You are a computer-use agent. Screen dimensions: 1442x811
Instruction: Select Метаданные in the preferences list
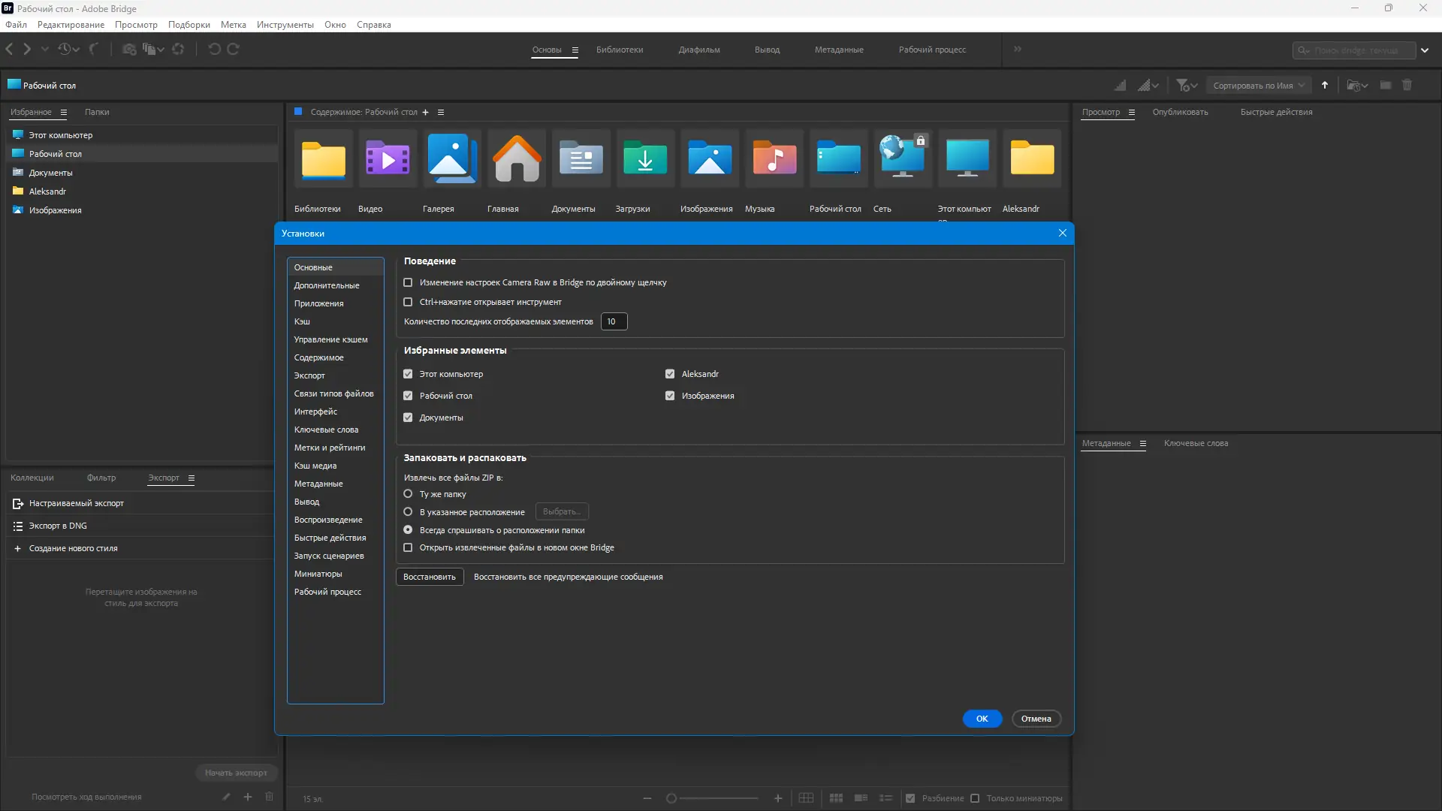[x=318, y=484]
